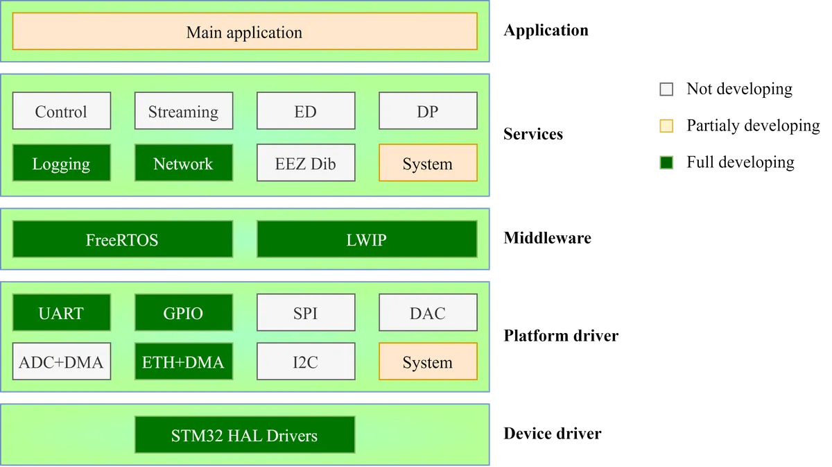Image resolution: width=832 pixels, height=467 pixels.
Task: Select the I2C driver block
Action: click(x=306, y=362)
